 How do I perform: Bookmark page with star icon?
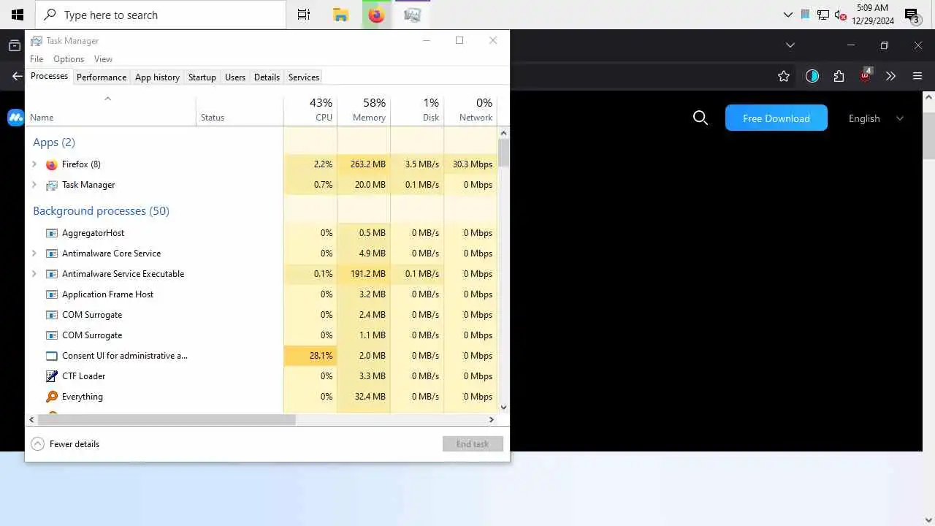(784, 76)
